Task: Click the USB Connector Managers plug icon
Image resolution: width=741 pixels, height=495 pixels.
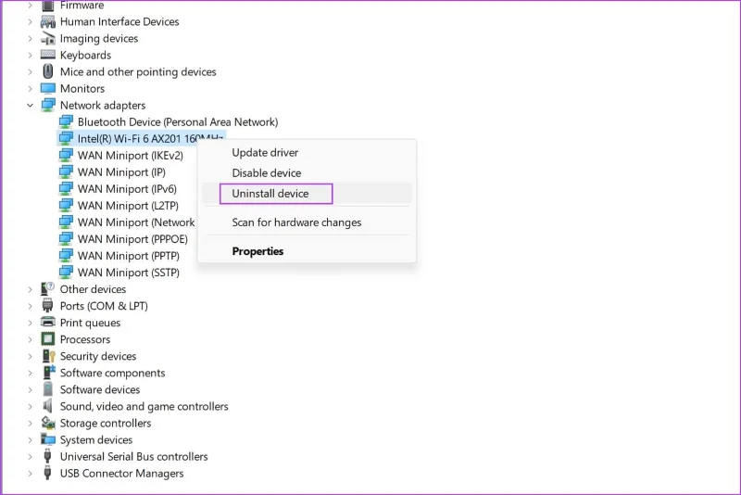Action: 47,473
